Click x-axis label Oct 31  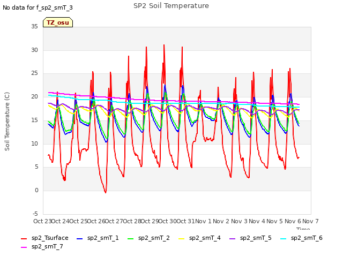click(186, 221)
